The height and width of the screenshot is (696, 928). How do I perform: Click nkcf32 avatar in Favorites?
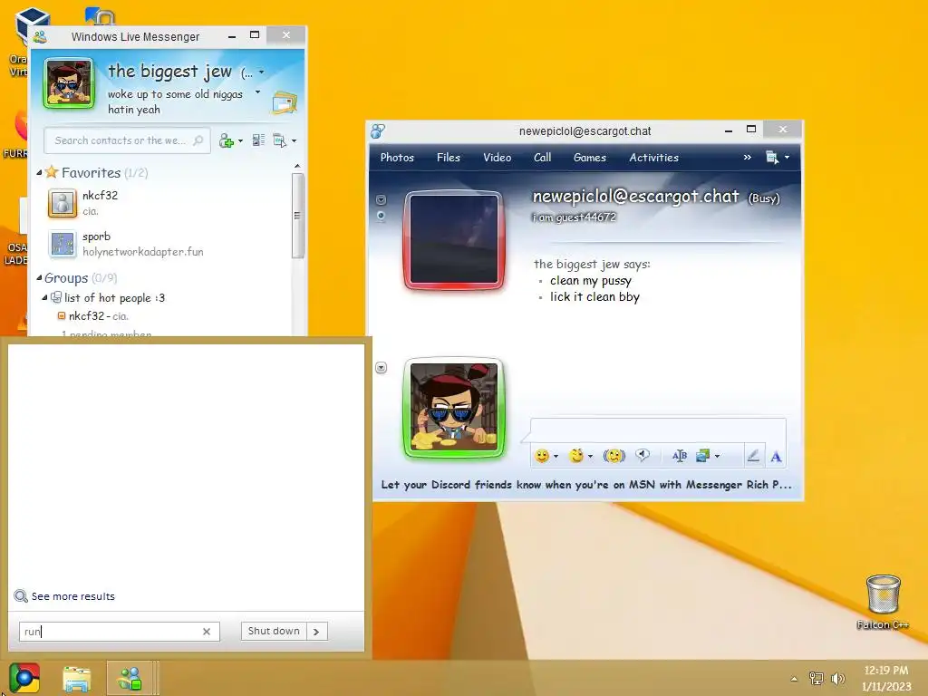(x=63, y=203)
